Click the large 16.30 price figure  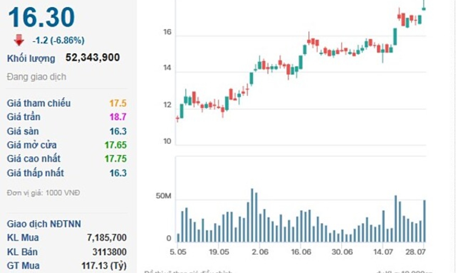41,18
